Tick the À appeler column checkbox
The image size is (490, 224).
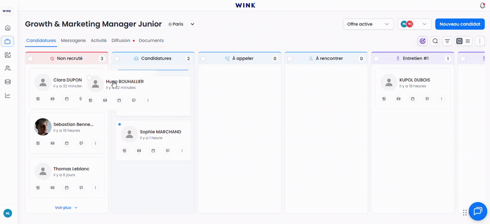coord(203,58)
